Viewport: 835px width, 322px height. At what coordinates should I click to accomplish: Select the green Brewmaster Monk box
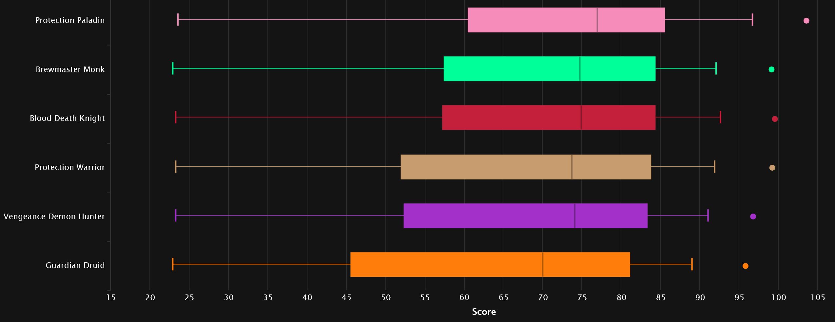[x=549, y=69]
